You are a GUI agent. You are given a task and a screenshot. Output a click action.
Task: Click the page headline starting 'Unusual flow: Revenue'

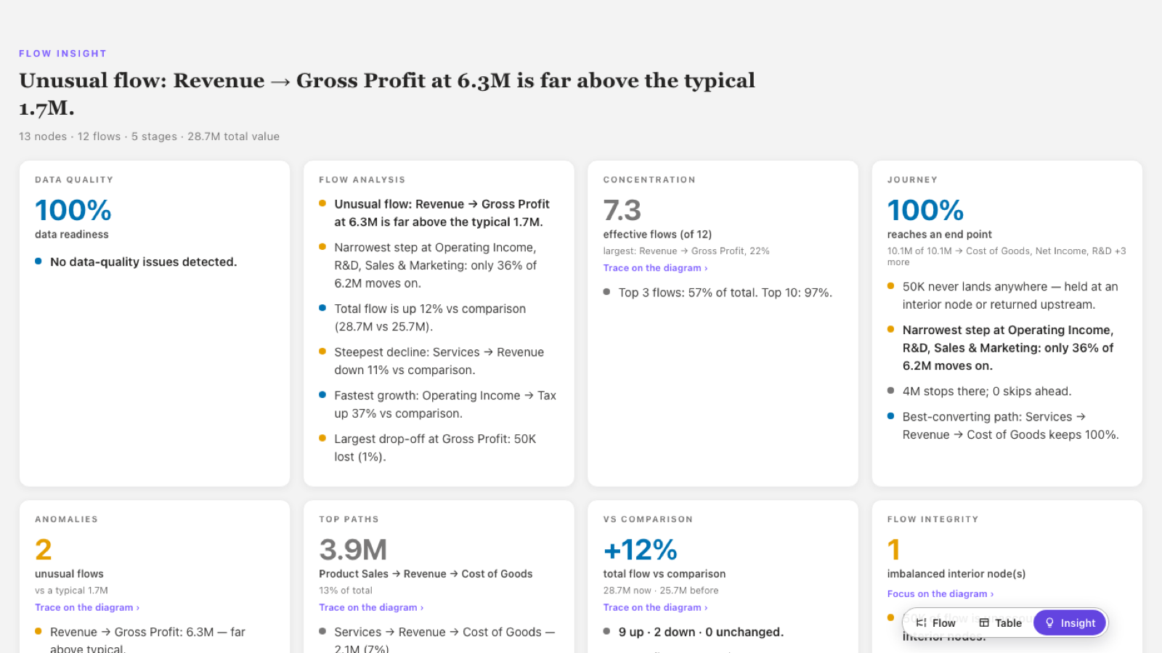pos(387,94)
